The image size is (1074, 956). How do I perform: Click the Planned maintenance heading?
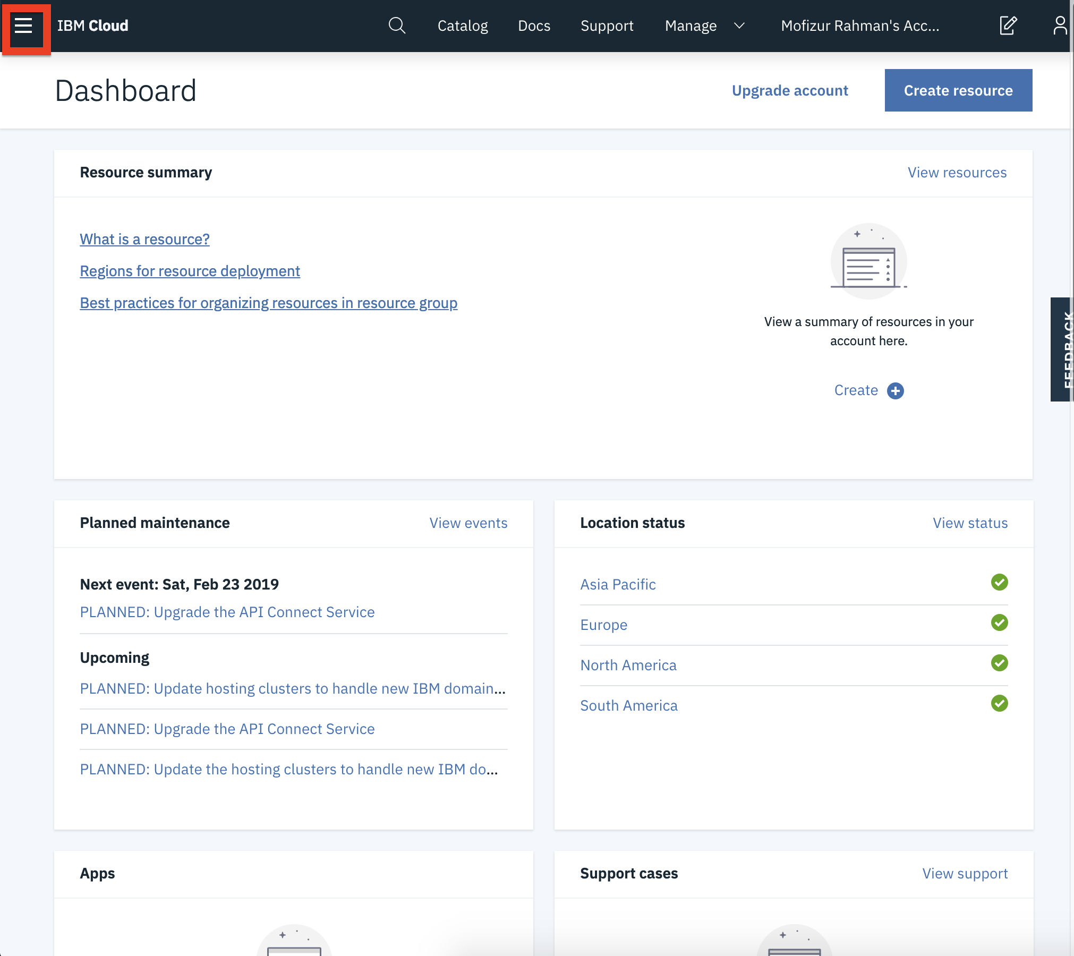(x=155, y=523)
